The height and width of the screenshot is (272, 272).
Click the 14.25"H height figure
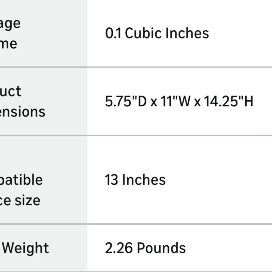[x=229, y=101]
